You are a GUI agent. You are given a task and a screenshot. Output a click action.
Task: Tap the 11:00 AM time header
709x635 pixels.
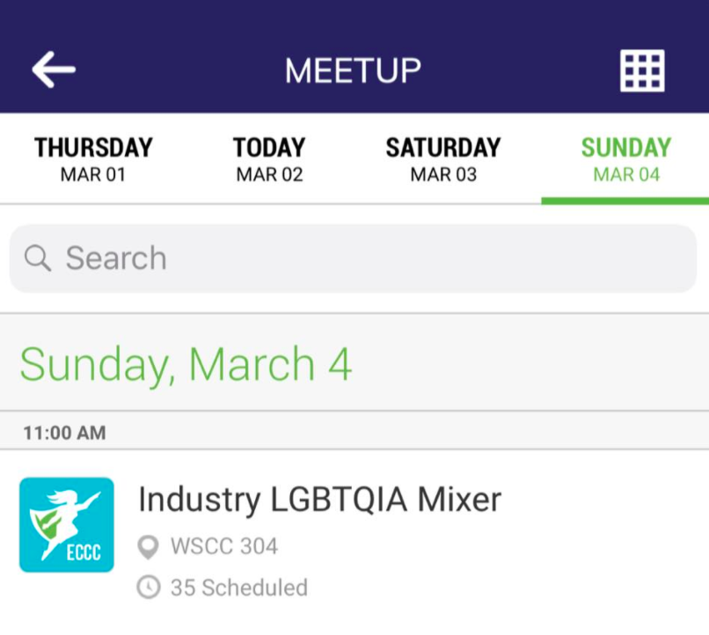(64, 433)
